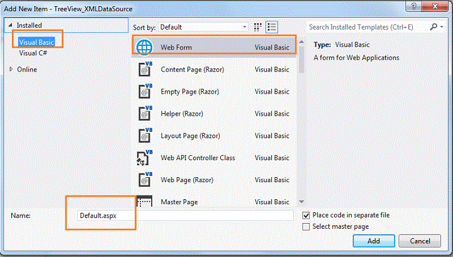Select the Empty Page (Razor) template name
This screenshot has height=257, width=453.
tap(190, 92)
